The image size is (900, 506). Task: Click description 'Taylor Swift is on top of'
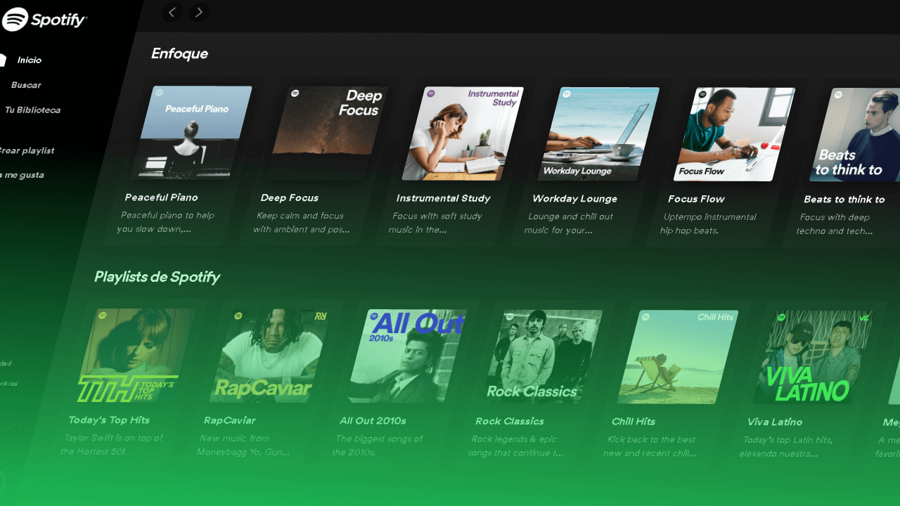coord(112,445)
